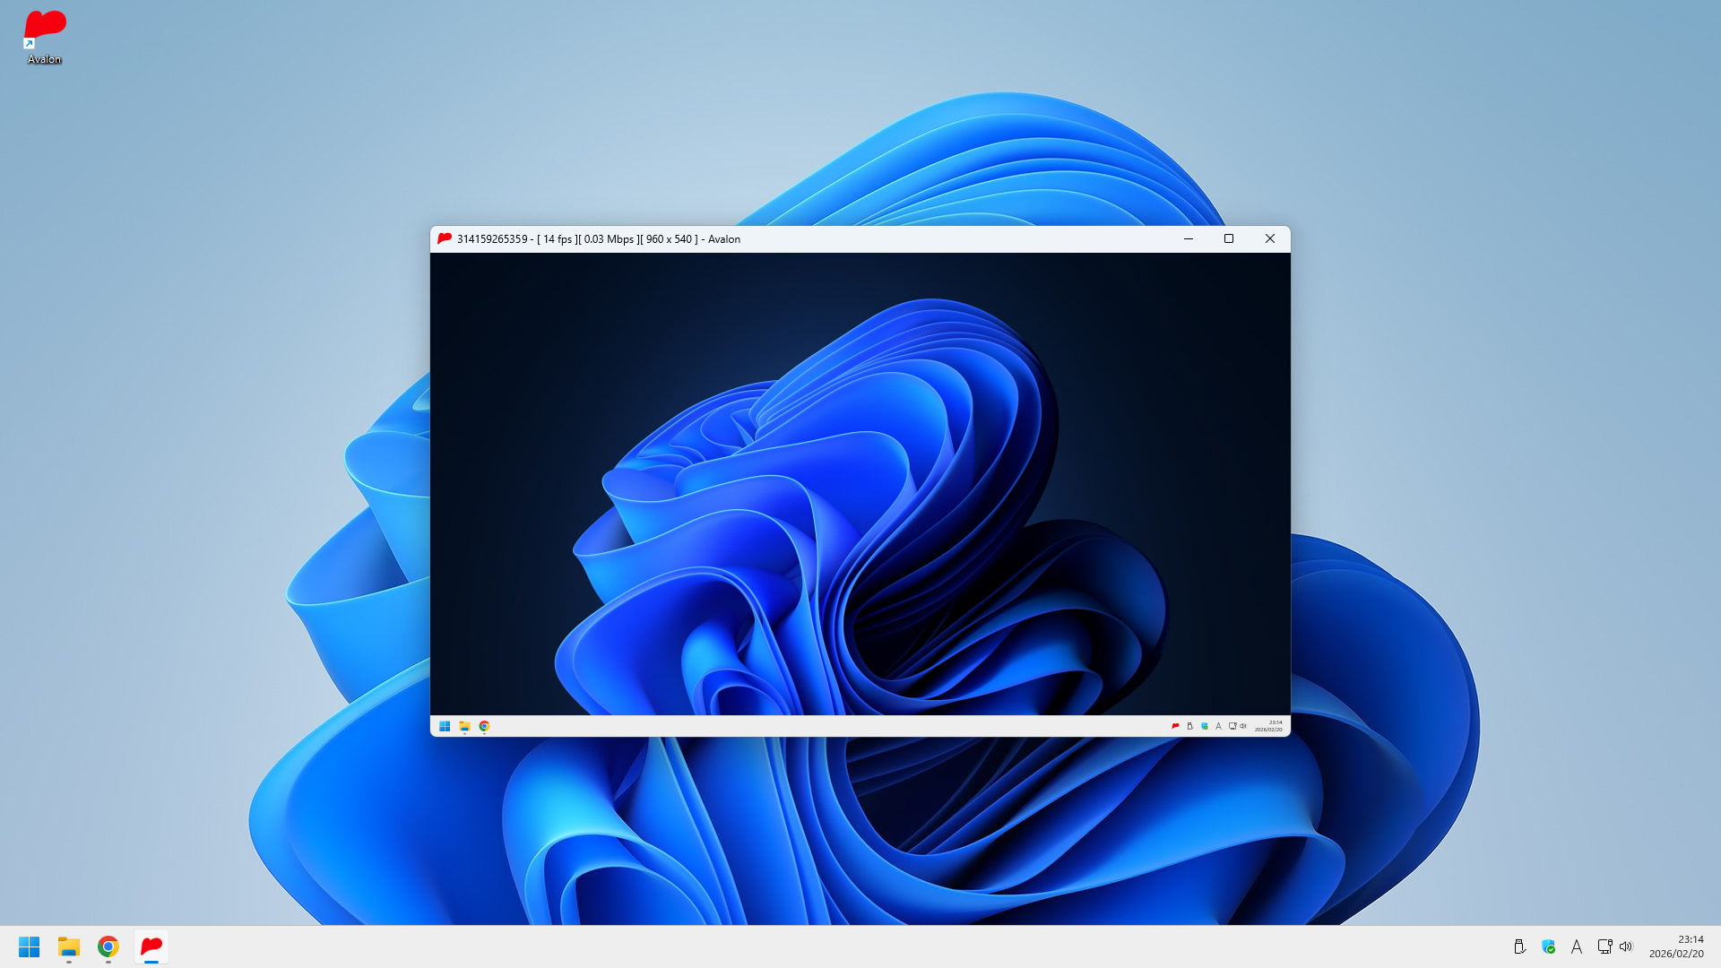Open File Explorer from the host taskbar
This screenshot has width=1721, height=968.
point(69,946)
